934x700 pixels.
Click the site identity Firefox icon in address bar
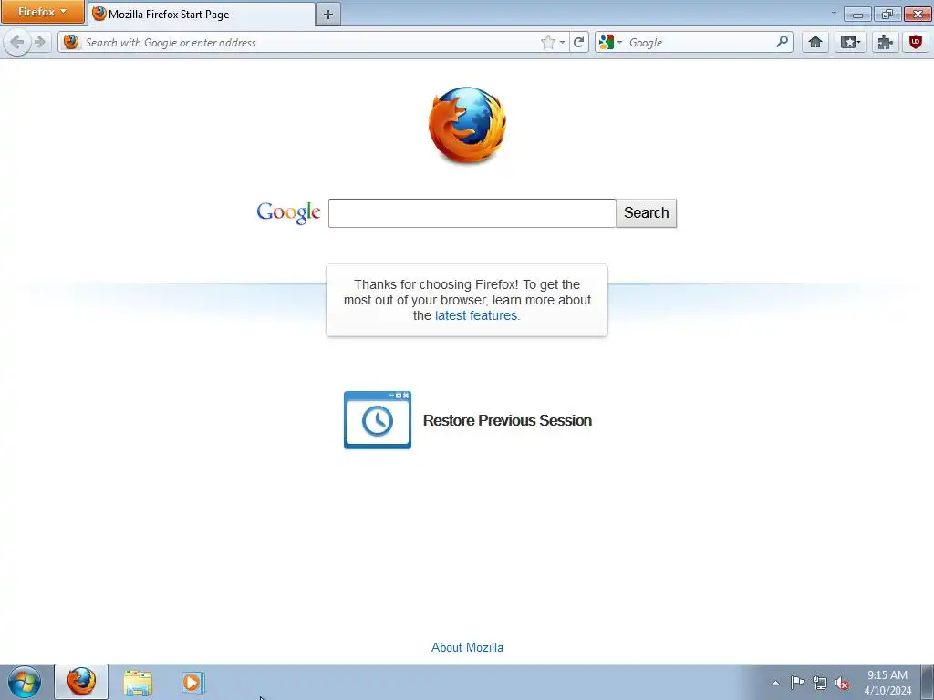tap(71, 42)
